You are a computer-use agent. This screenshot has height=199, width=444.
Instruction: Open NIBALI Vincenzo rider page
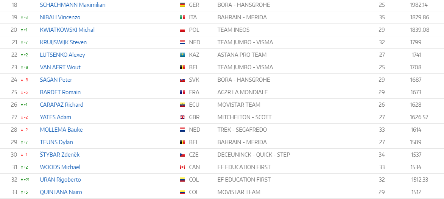60,17
